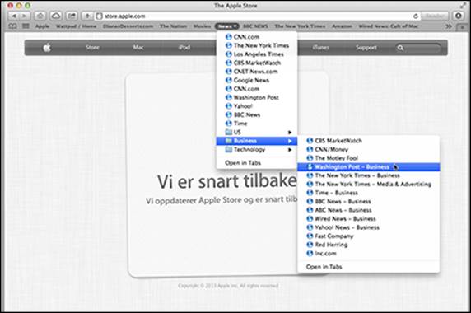Image resolution: width=471 pixels, height=313 pixels.
Task: Choose The New York Times in News menu
Action: pos(257,45)
